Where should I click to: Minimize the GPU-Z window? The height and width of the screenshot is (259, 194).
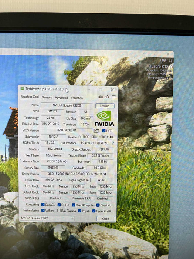pyautogui.click(x=89, y=90)
